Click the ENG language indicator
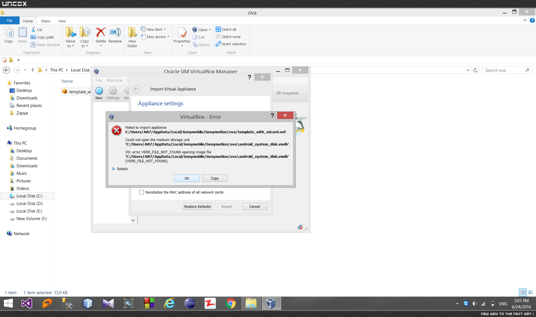Viewport: 536px width, 317px height. point(503,304)
